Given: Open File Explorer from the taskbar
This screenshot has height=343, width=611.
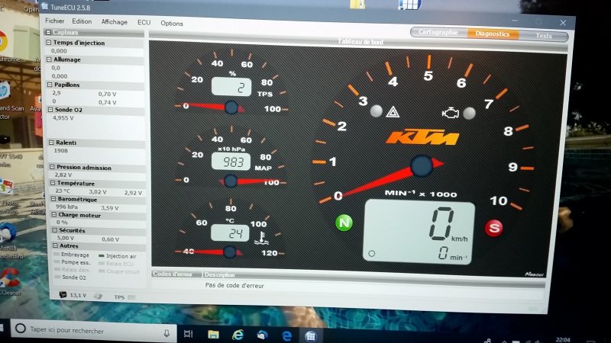Looking at the screenshot, I should (x=213, y=334).
